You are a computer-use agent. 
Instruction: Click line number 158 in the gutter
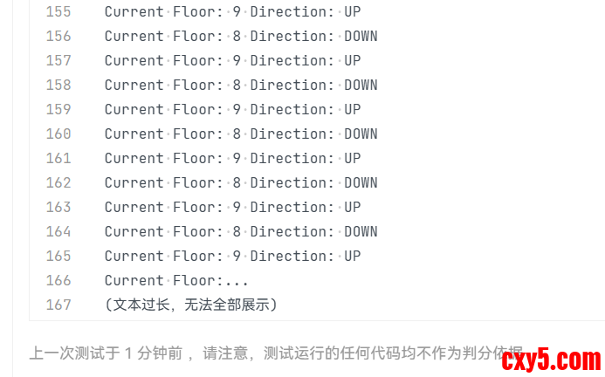[58, 86]
